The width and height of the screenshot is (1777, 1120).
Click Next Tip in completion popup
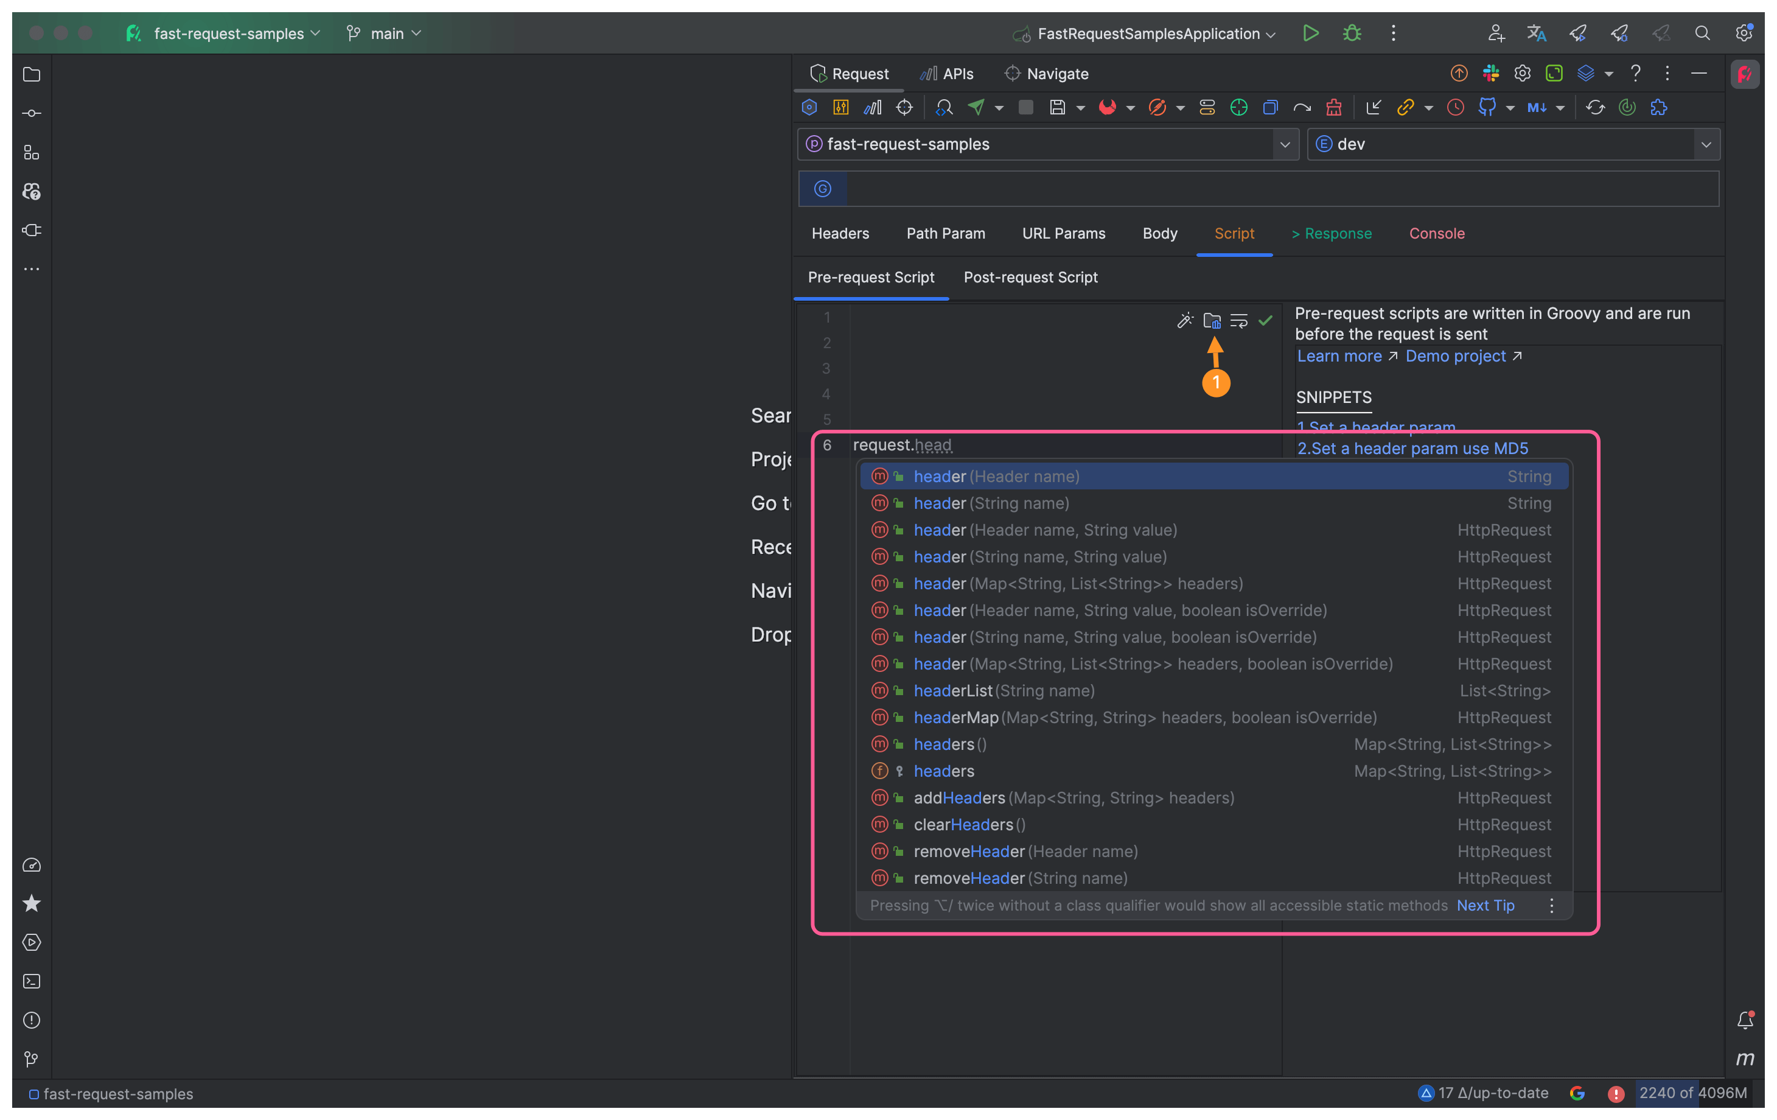coord(1485,905)
